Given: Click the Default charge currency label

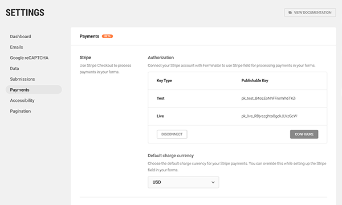Looking at the screenshot, I should click(x=171, y=156).
